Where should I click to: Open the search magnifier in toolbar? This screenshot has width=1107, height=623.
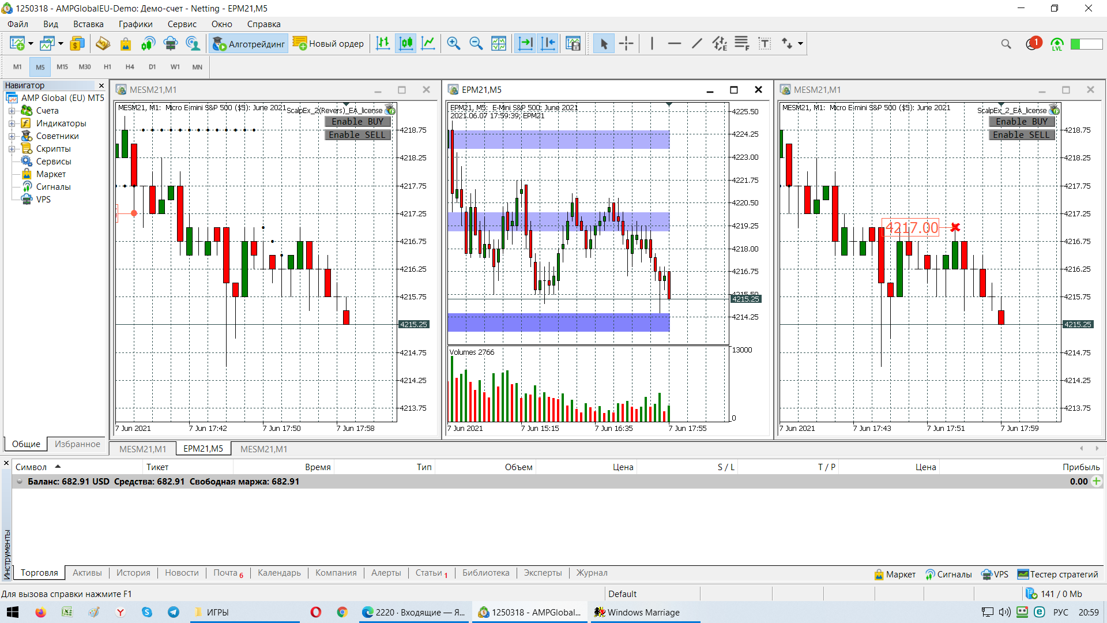[1006, 44]
